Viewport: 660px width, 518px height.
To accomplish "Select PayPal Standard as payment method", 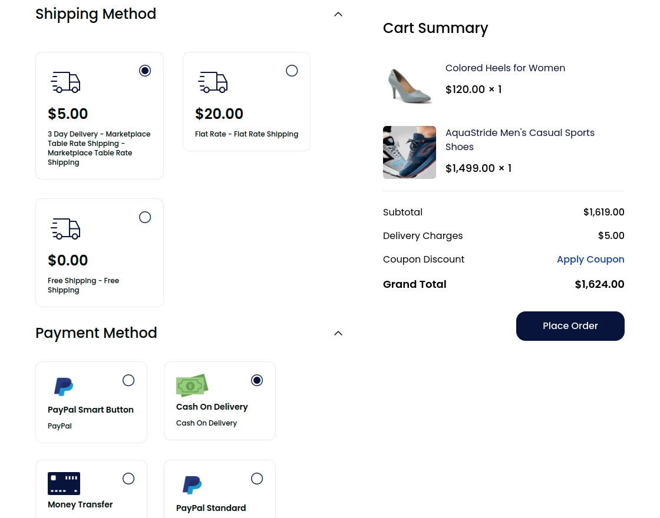I will 257,479.
